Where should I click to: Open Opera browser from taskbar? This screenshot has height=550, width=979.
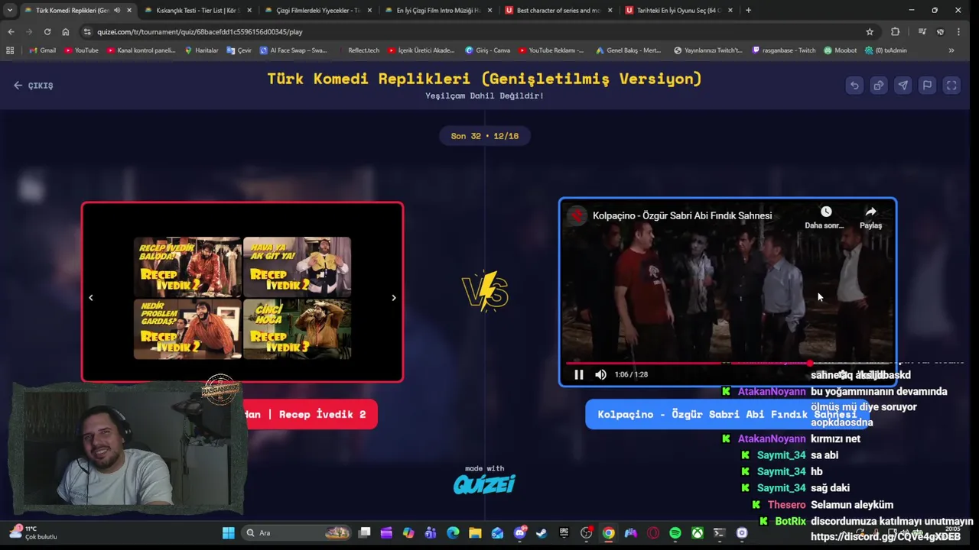(x=653, y=533)
